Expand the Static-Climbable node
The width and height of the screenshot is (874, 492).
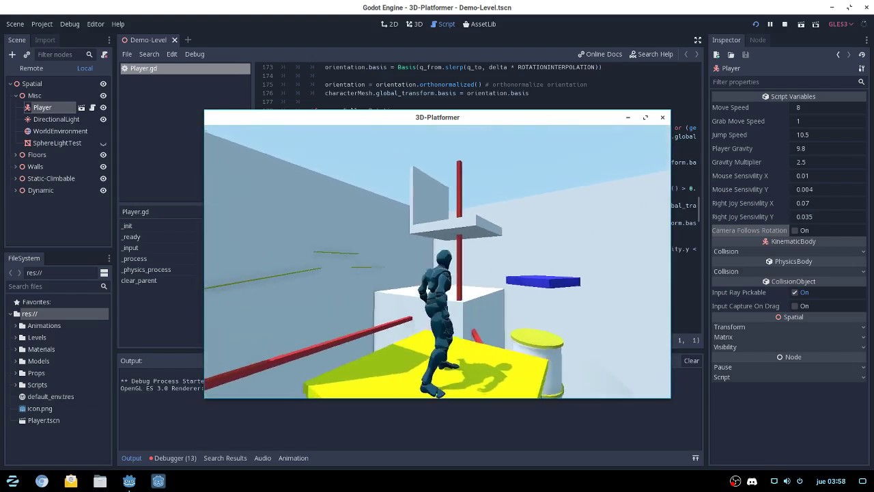coord(16,179)
